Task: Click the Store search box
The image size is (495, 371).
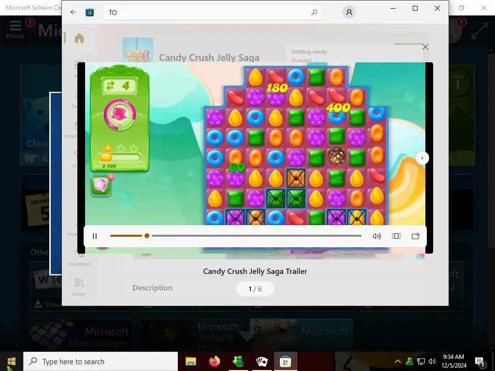Action: pos(213,12)
